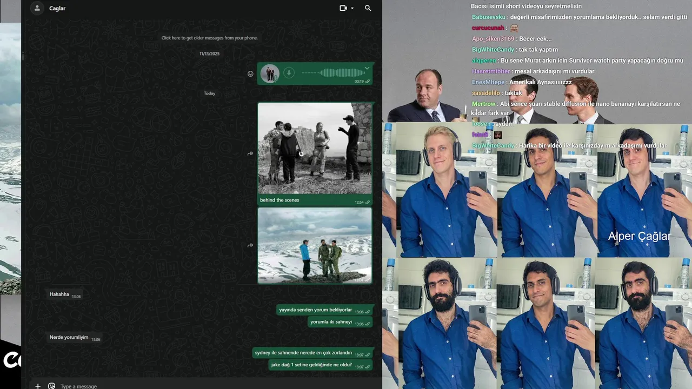692x389 pixels.
Task: Open the snowy mountain photo
Action: (x=315, y=245)
